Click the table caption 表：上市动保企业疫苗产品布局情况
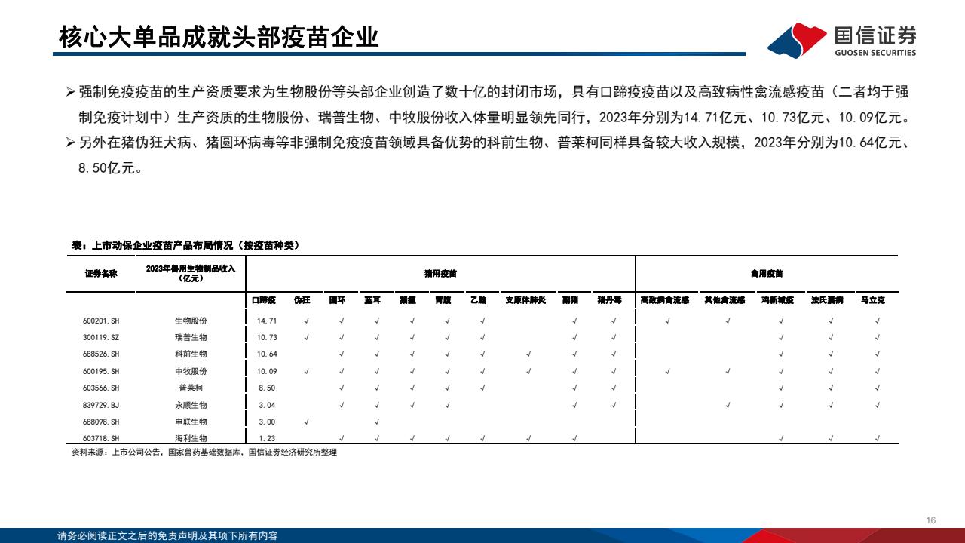Viewport: 965px width, 543px height. (185, 245)
